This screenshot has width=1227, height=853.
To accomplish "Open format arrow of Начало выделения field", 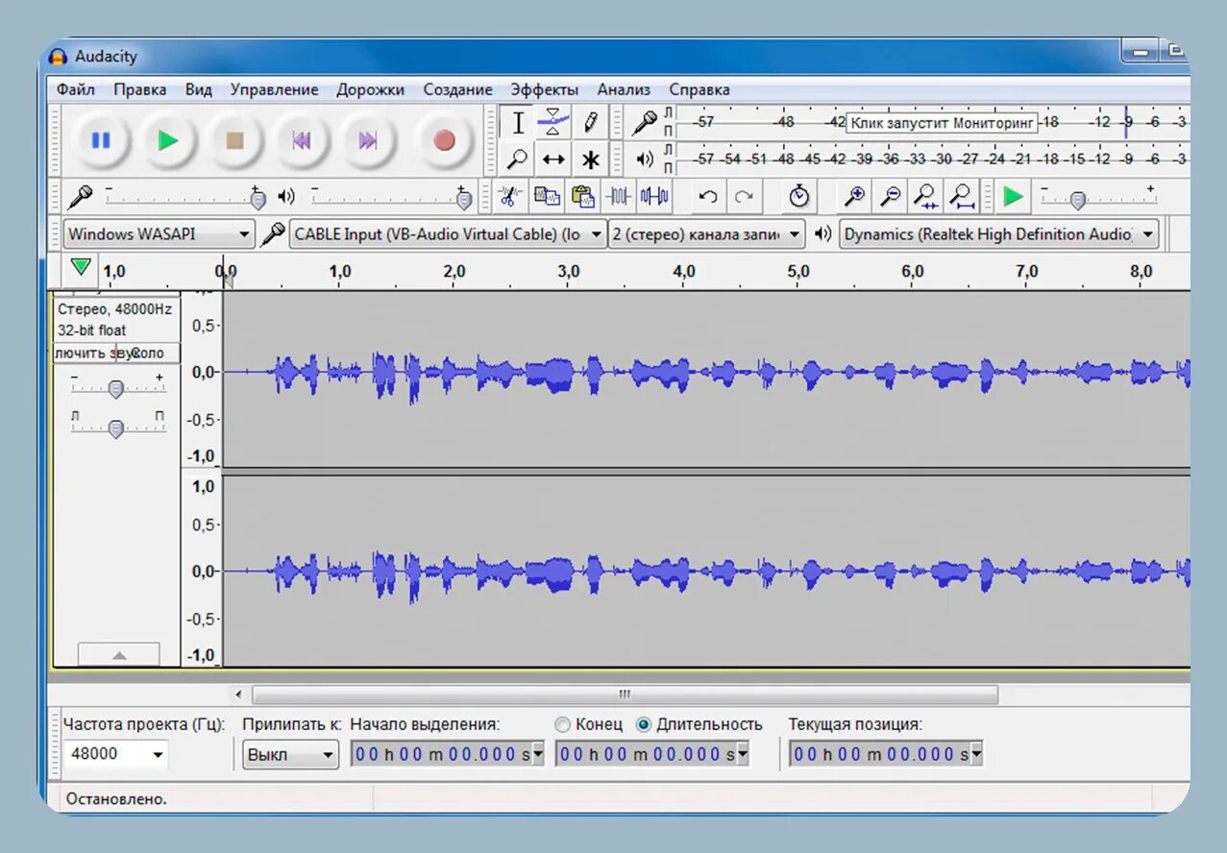I will tap(538, 754).
